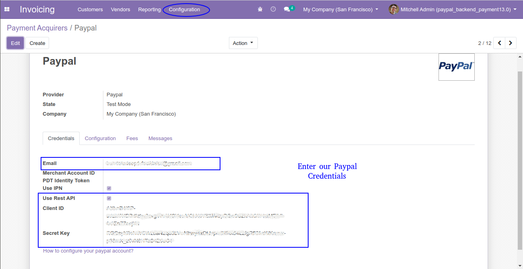
Task: Click the PDT Identity Token label
Action: tap(66, 181)
